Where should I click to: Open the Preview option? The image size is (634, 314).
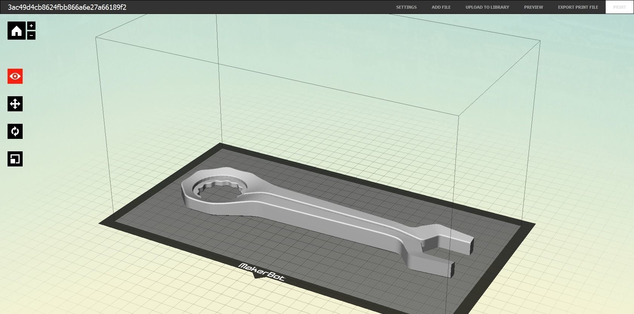534,7
